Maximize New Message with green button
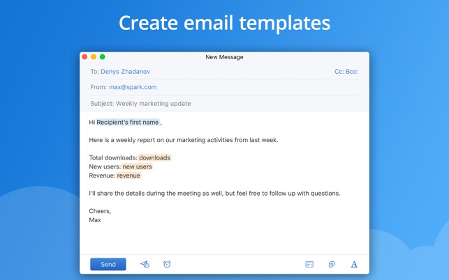449x280 pixels. point(102,57)
